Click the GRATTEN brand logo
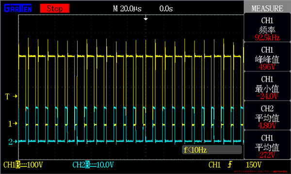291x174 pixels. (x=18, y=8)
